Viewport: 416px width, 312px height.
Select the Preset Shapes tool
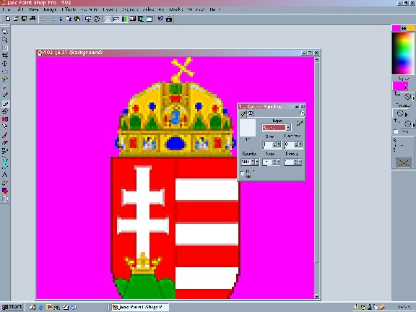pyautogui.click(x=5, y=191)
